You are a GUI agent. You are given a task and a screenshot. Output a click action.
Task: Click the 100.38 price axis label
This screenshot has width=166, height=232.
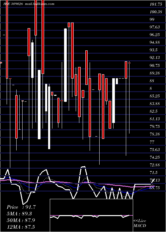(156, 12)
